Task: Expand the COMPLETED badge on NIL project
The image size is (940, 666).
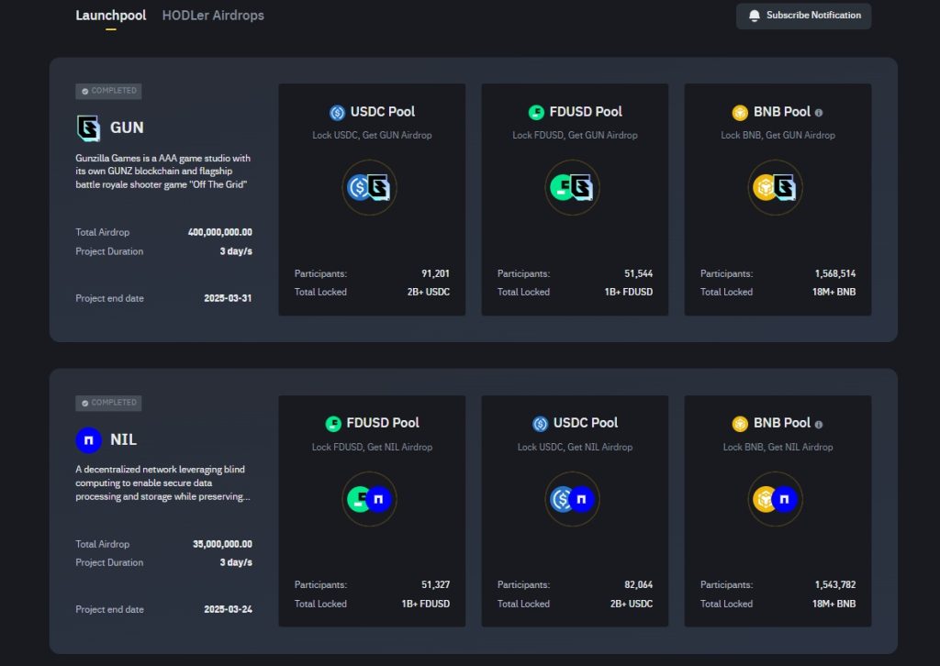Action: [107, 403]
